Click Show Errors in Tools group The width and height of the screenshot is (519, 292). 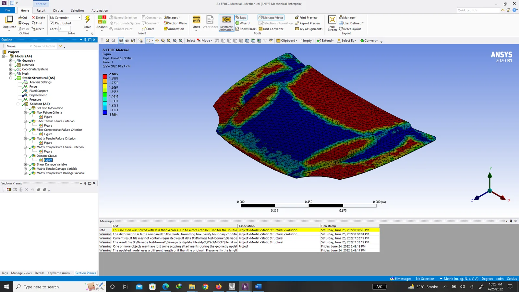coord(246,29)
